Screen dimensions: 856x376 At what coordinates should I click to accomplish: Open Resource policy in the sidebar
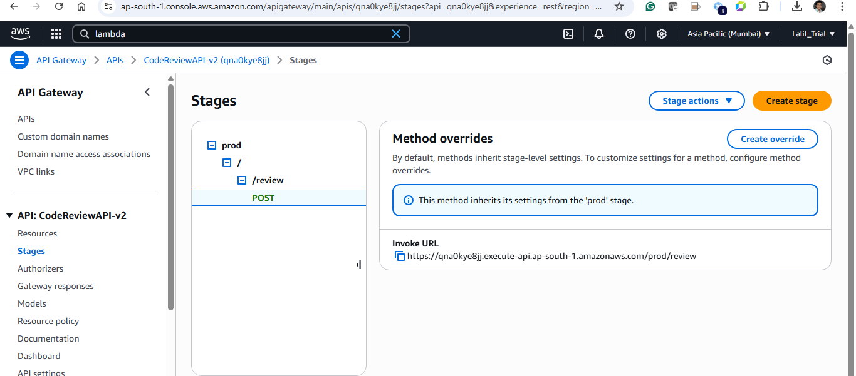pos(48,321)
